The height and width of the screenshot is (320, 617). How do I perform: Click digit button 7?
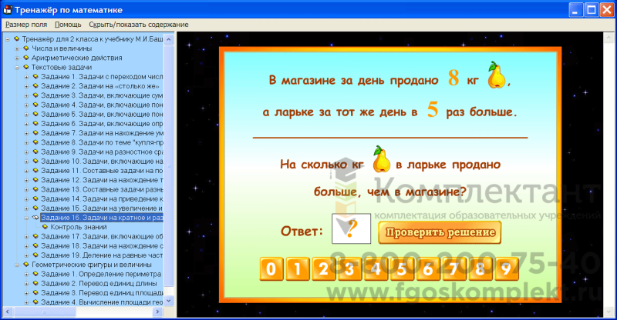[453, 269]
